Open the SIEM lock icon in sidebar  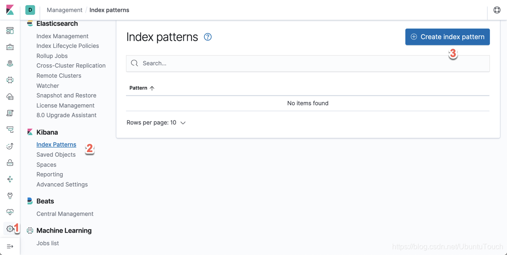10,163
